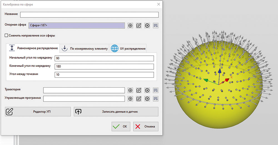Select the Опорная сфера field Сфера<187>
The width and height of the screenshot is (278, 145).
[77, 26]
